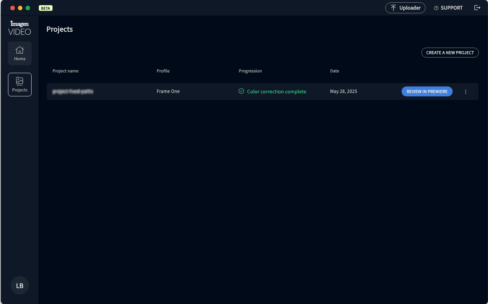Click the Projects page heading
This screenshot has height=304, width=488.
(x=60, y=29)
